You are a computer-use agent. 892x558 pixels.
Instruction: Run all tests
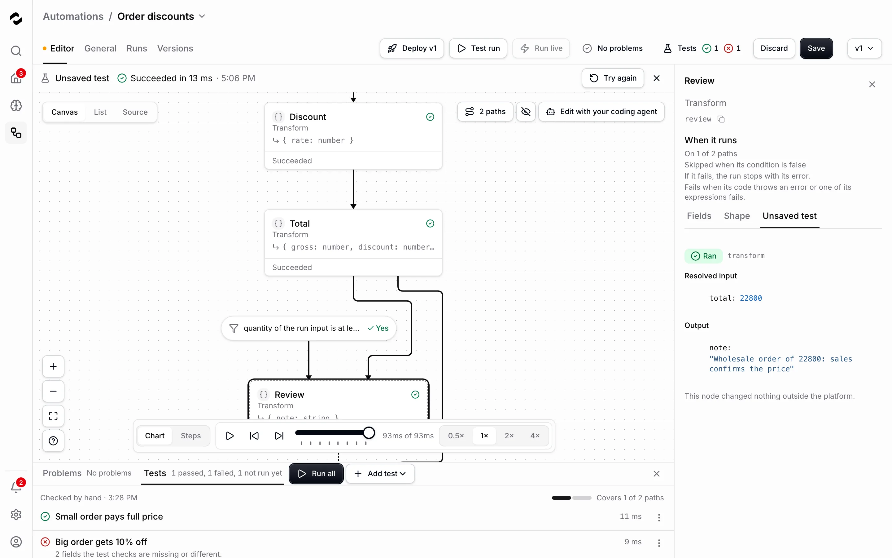click(316, 473)
